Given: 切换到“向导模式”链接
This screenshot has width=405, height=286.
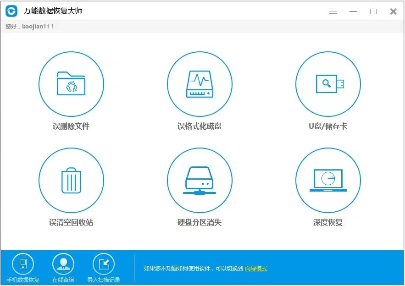Looking at the screenshot, I should tap(255, 269).
